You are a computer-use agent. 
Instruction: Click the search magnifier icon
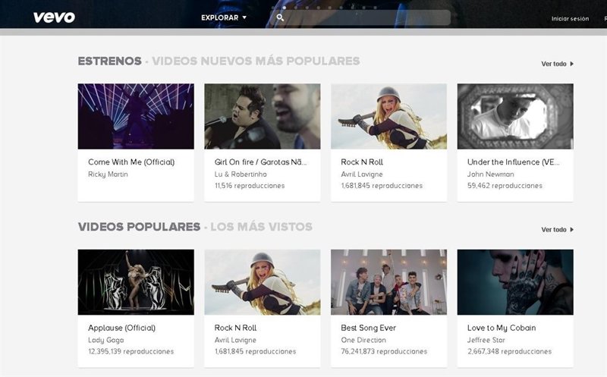click(x=280, y=17)
